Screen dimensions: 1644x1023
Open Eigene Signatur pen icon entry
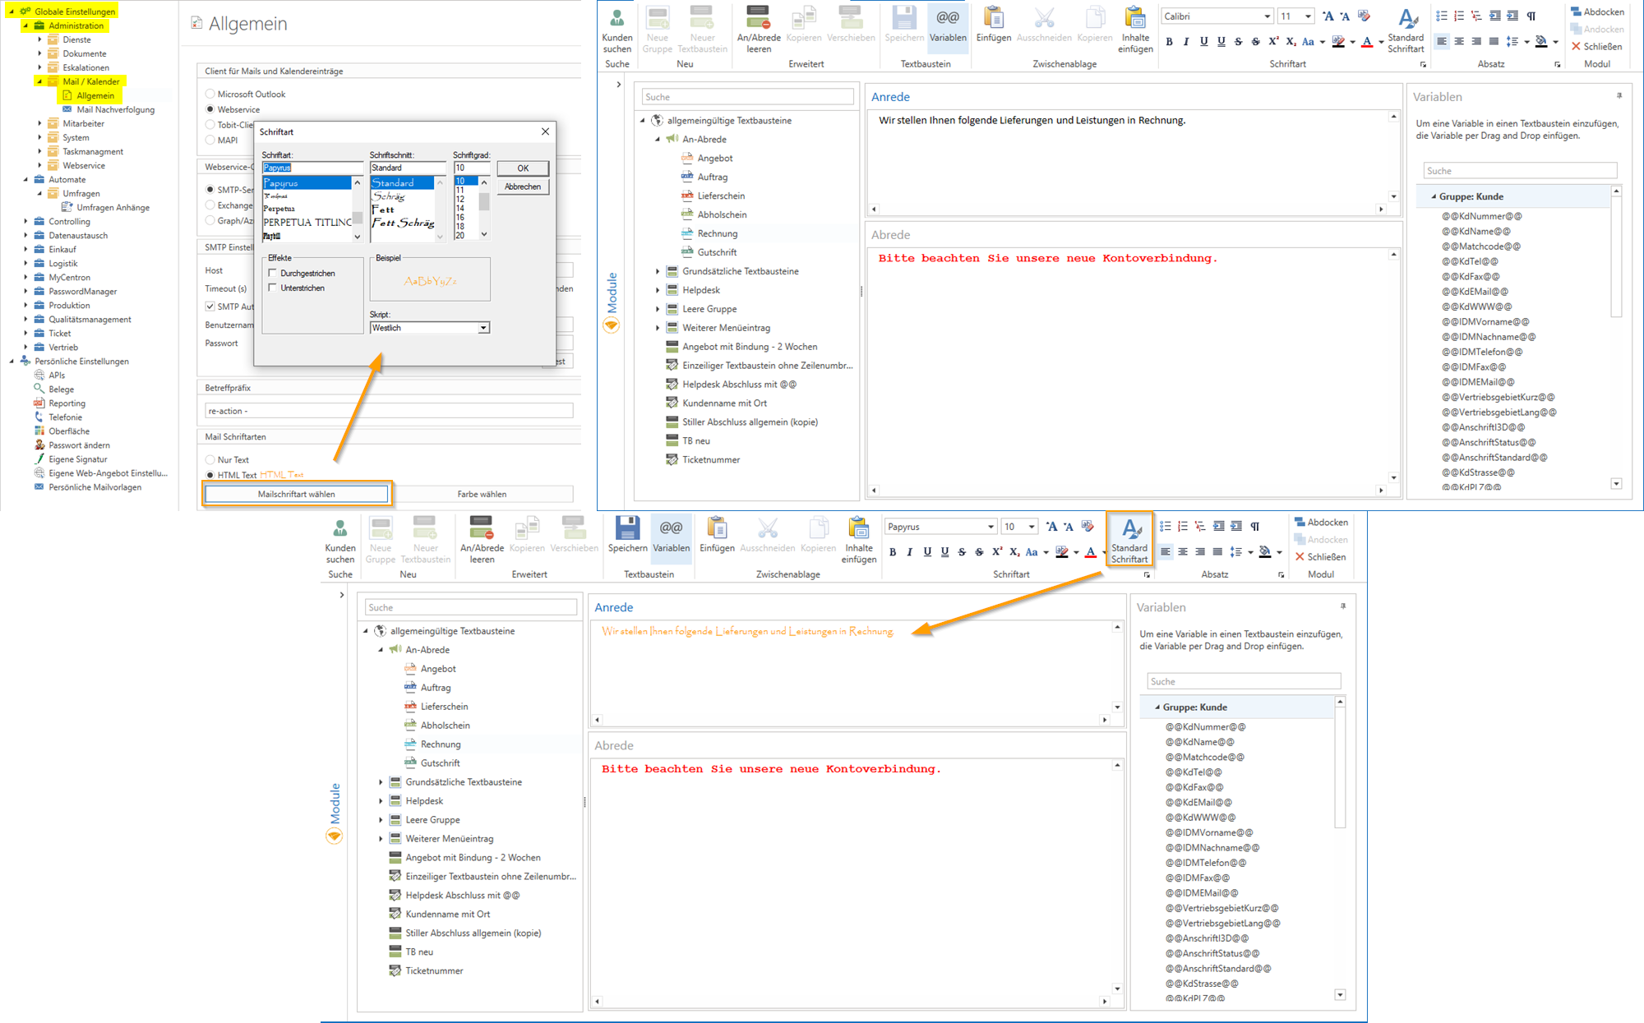click(x=39, y=459)
